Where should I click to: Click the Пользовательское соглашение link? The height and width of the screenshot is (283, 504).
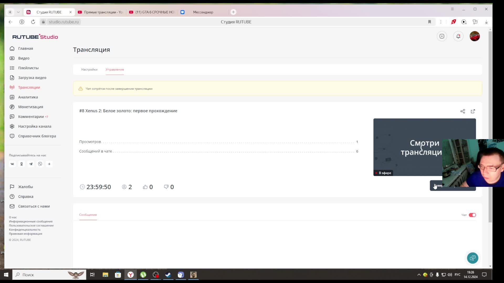click(x=31, y=225)
